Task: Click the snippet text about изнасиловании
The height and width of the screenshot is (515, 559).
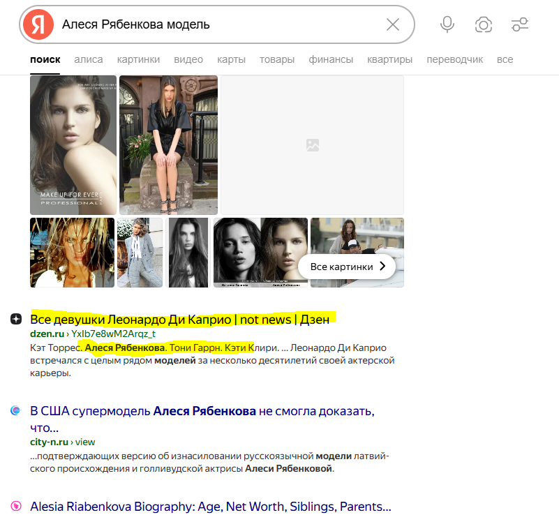Action: point(209,462)
